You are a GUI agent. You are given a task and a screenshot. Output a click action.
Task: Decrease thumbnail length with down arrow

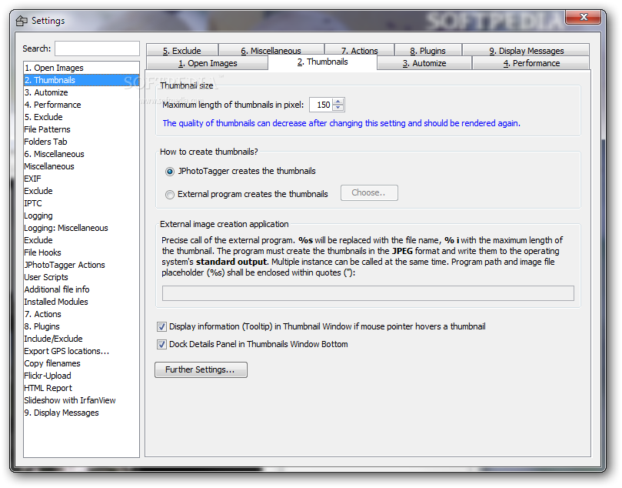coord(338,108)
